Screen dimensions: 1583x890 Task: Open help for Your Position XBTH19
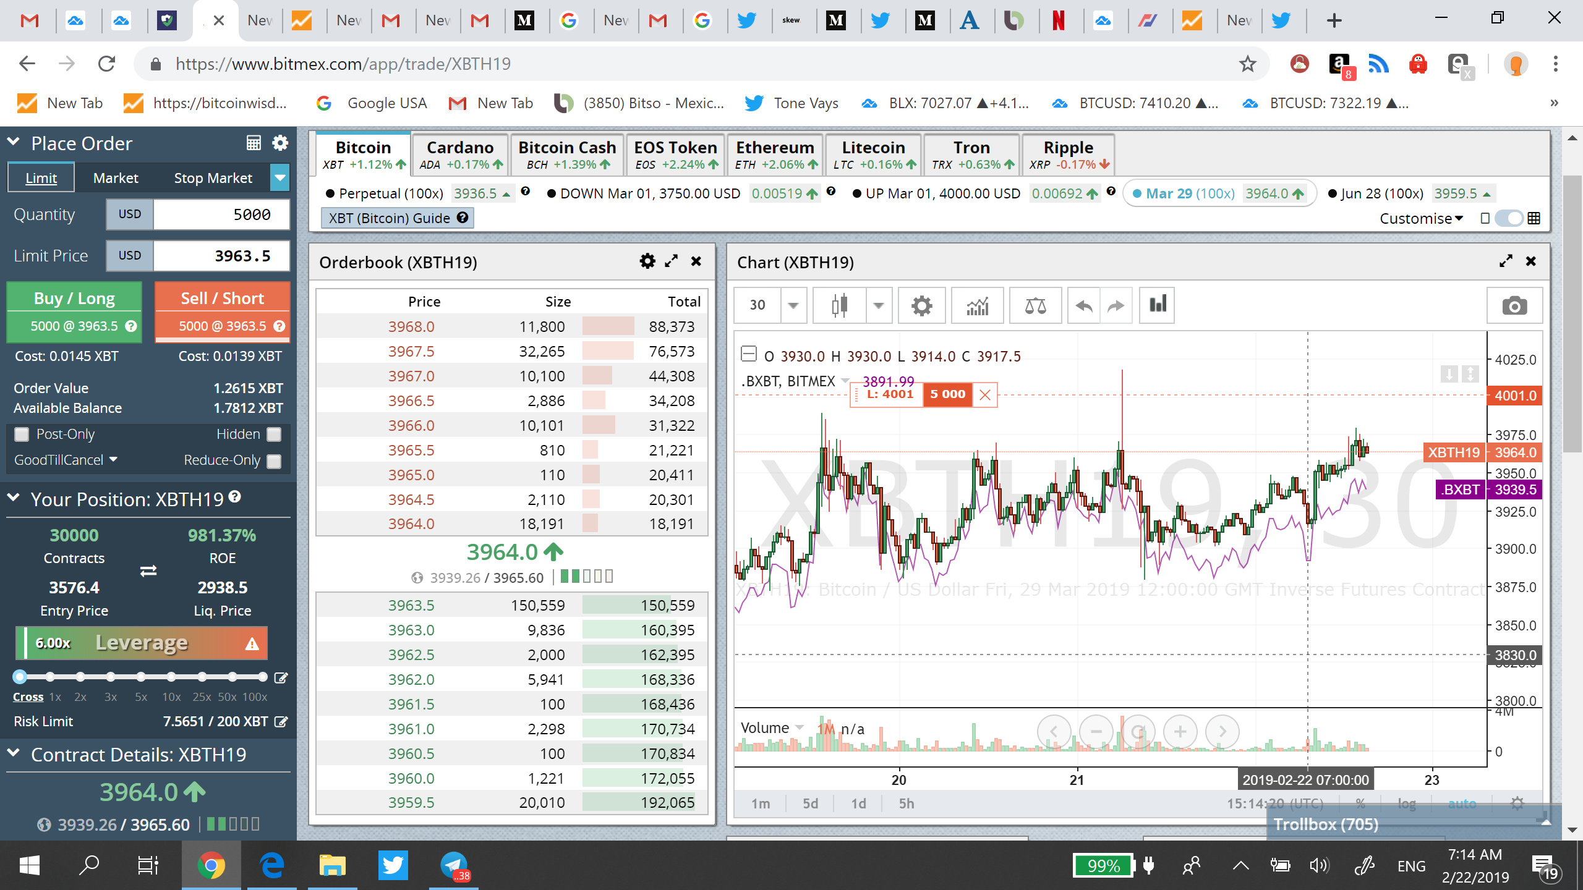[x=234, y=496]
